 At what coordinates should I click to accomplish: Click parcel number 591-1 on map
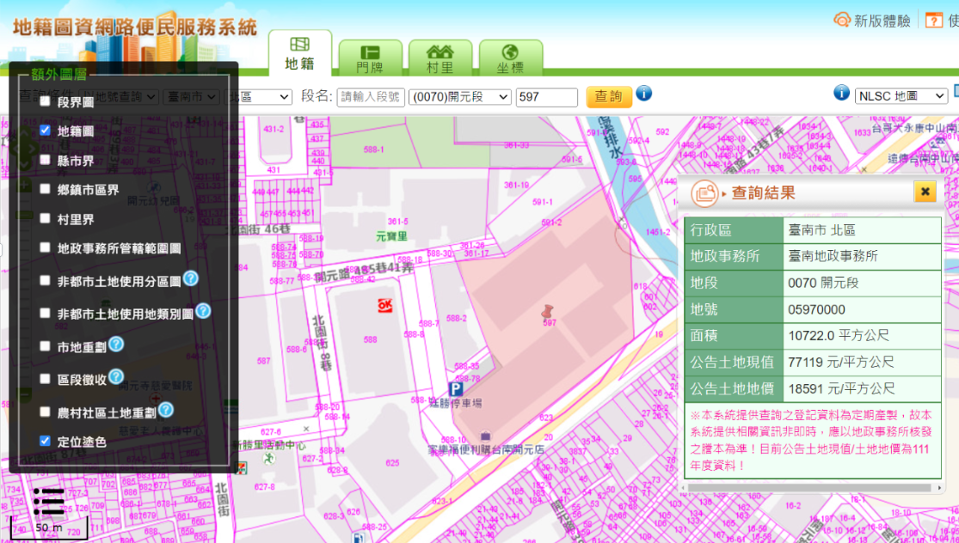543,202
